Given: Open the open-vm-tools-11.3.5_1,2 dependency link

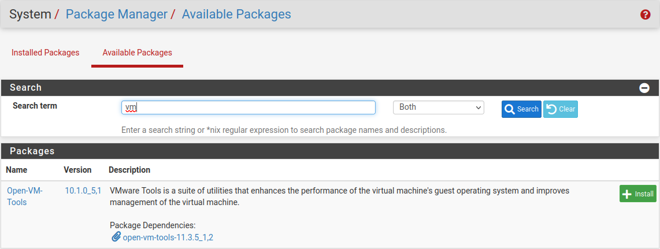Looking at the screenshot, I should (x=168, y=237).
